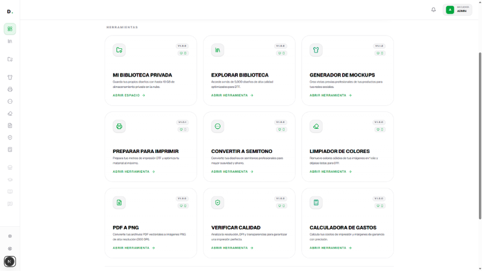Image resolution: width=482 pixels, height=271 pixels.
Task: Click Abrir Herramienta under Verificar Calidad
Action: [x=232, y=248]
